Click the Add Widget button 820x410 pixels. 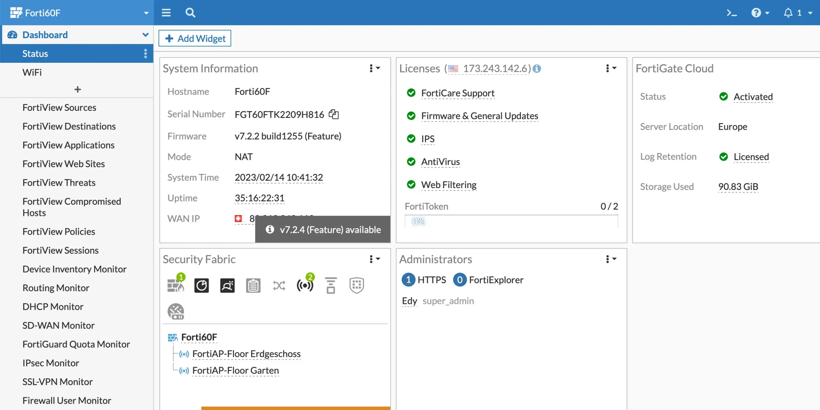click(x=195, y=38)
